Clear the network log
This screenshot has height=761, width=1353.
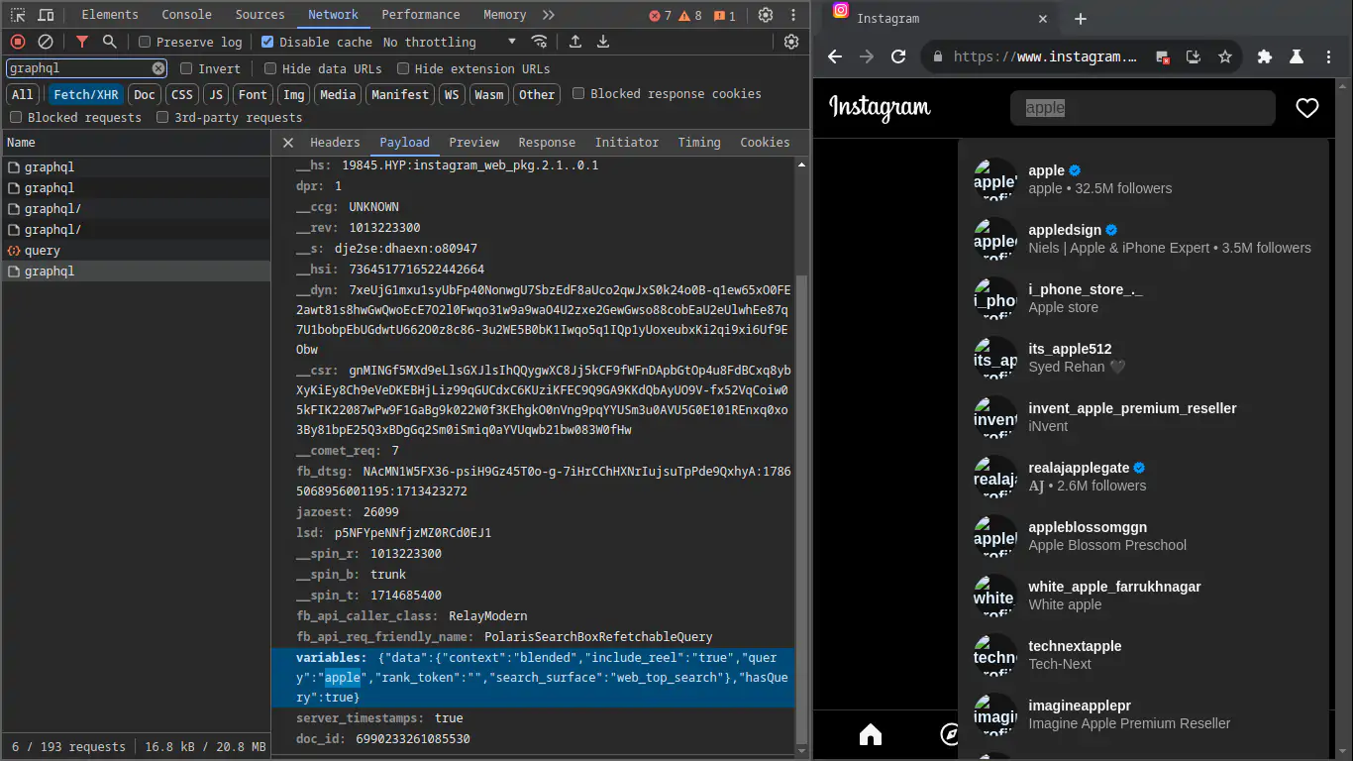(46, 42)
